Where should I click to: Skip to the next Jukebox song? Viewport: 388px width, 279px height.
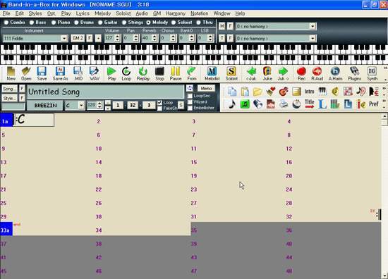[x=283, y=73]
